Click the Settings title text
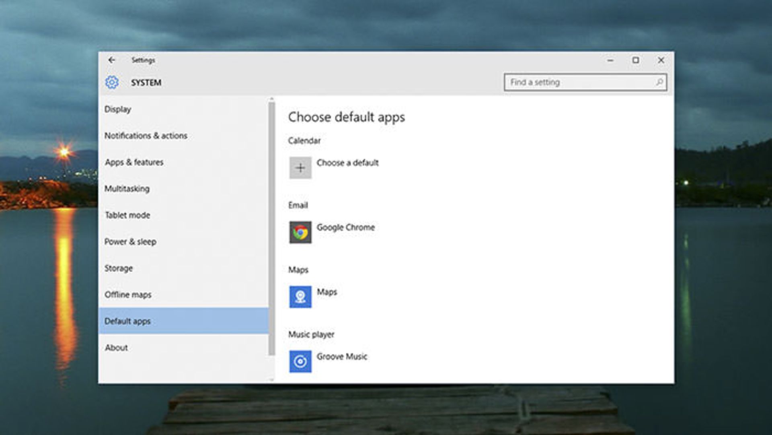The height and width of the screenshot is (435, 772). [143, 60]
